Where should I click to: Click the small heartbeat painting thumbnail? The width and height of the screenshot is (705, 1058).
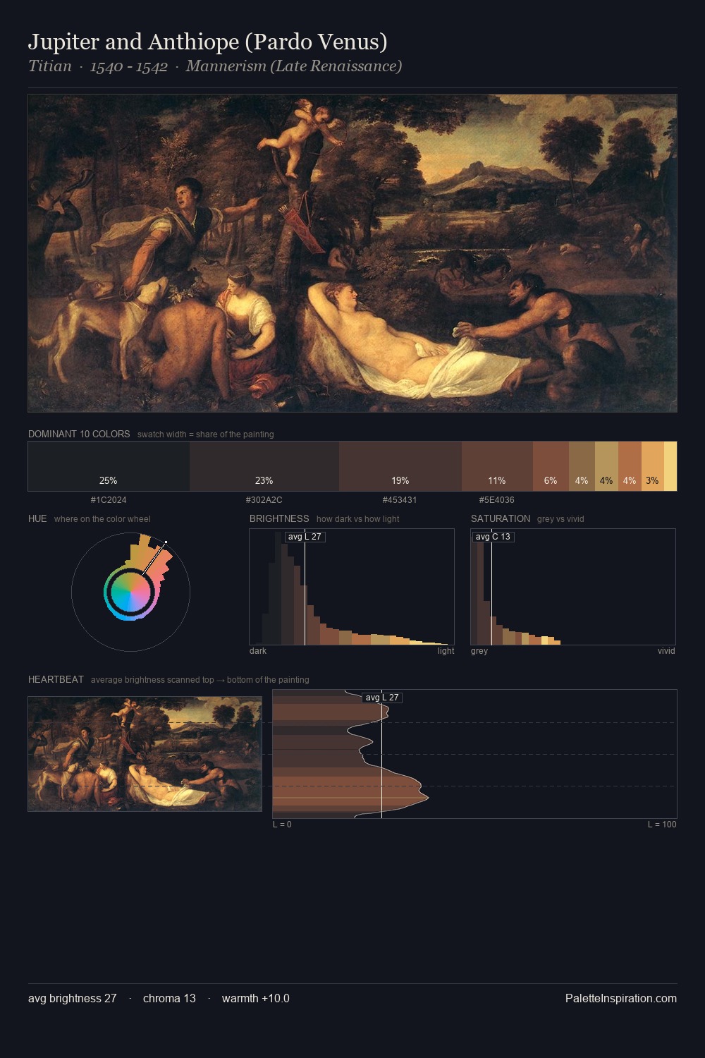click(145, 754)
